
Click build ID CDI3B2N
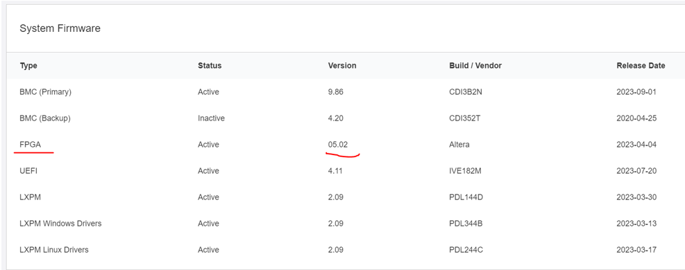[x=466, y=92]
